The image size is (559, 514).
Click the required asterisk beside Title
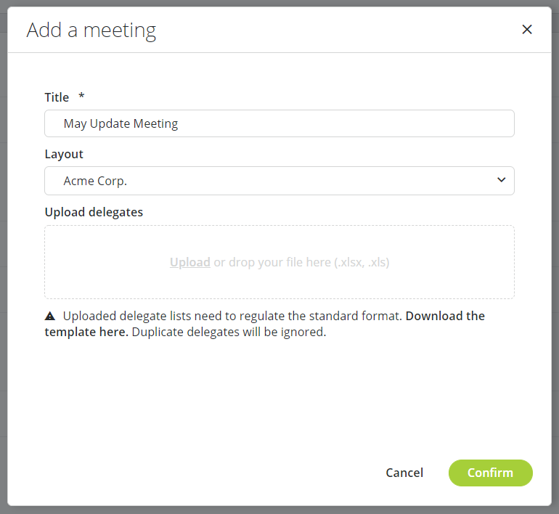tap(81, 97)
